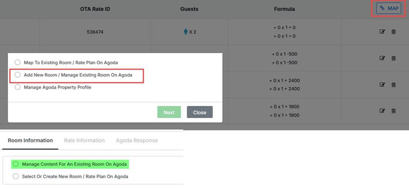
Task: Edit the row with formula +2400
Action: click(x=382, y=85)
